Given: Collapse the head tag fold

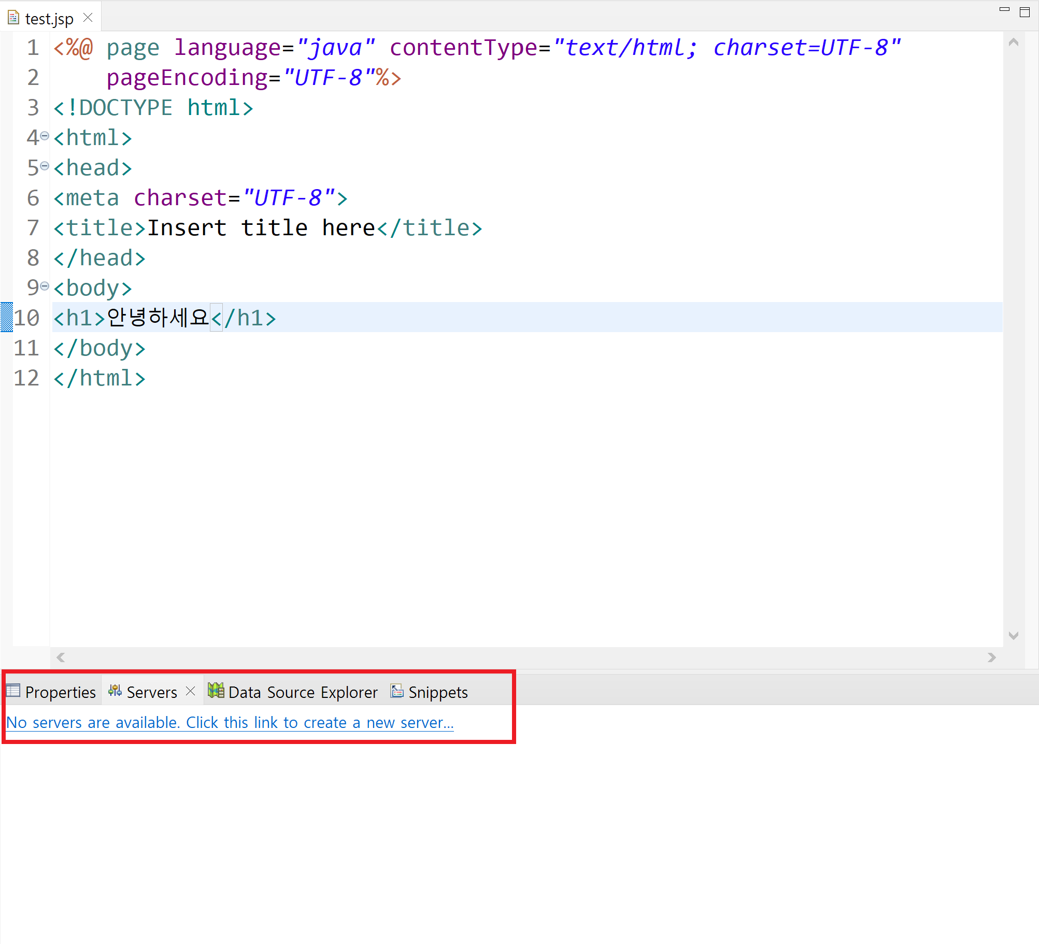Looking at the screenshot, I should click(x=45, y=166).
